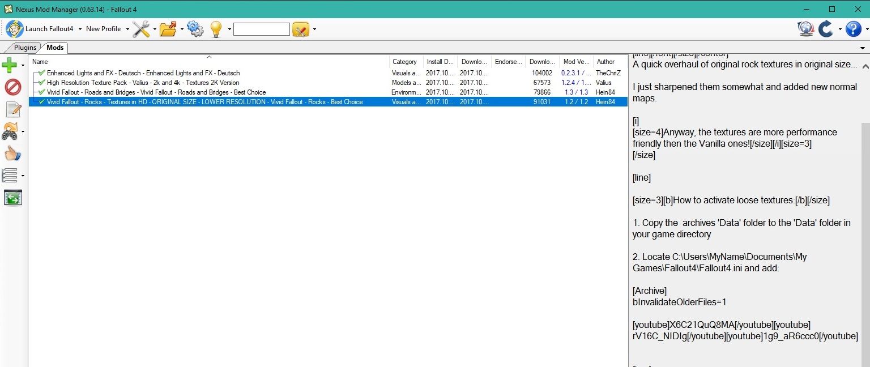This screenshot has height=367, width=870.
Task: Select the Vivid Fallout - Rocks row
Action: (x=329, y=101)
